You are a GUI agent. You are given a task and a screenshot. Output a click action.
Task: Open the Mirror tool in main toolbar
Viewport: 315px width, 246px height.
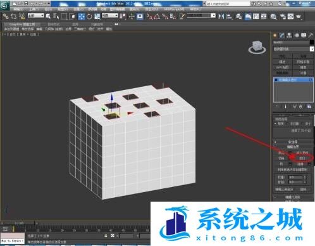(221, 16)
